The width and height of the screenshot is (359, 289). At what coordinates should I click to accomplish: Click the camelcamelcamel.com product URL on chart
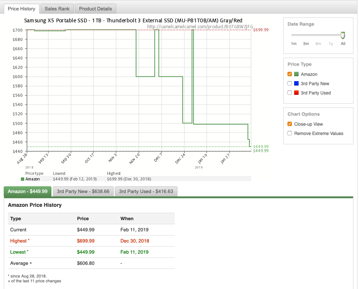pos(200,27)
